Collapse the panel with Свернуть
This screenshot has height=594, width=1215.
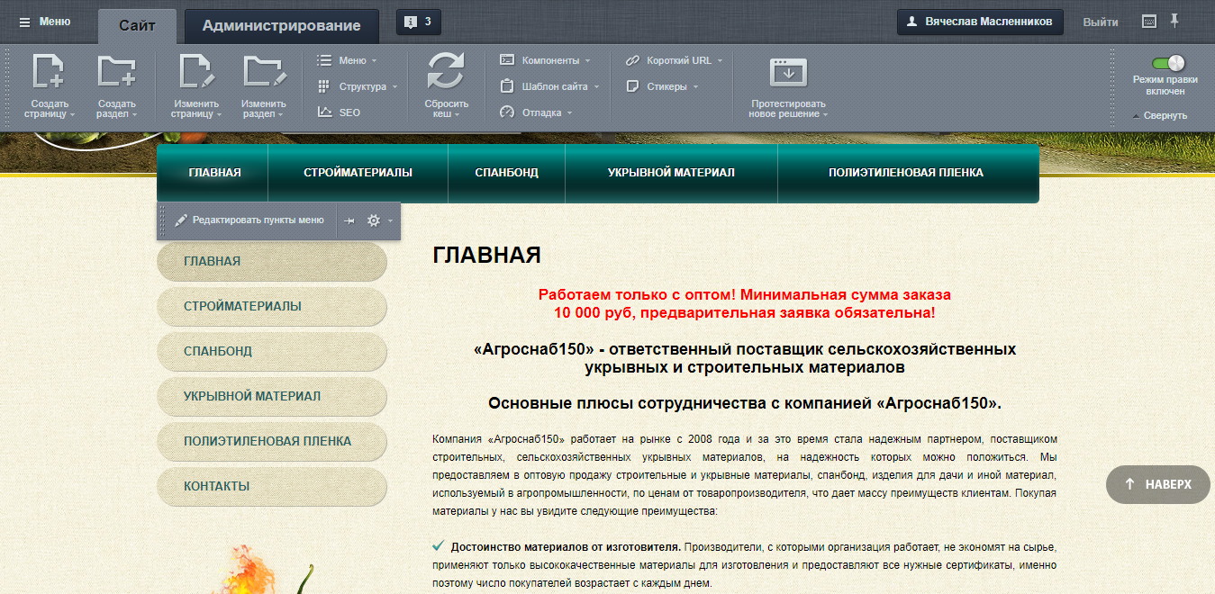[1160, 115]
